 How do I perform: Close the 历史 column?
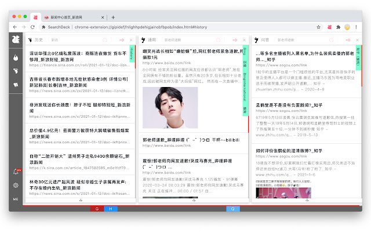coord(131,40)
